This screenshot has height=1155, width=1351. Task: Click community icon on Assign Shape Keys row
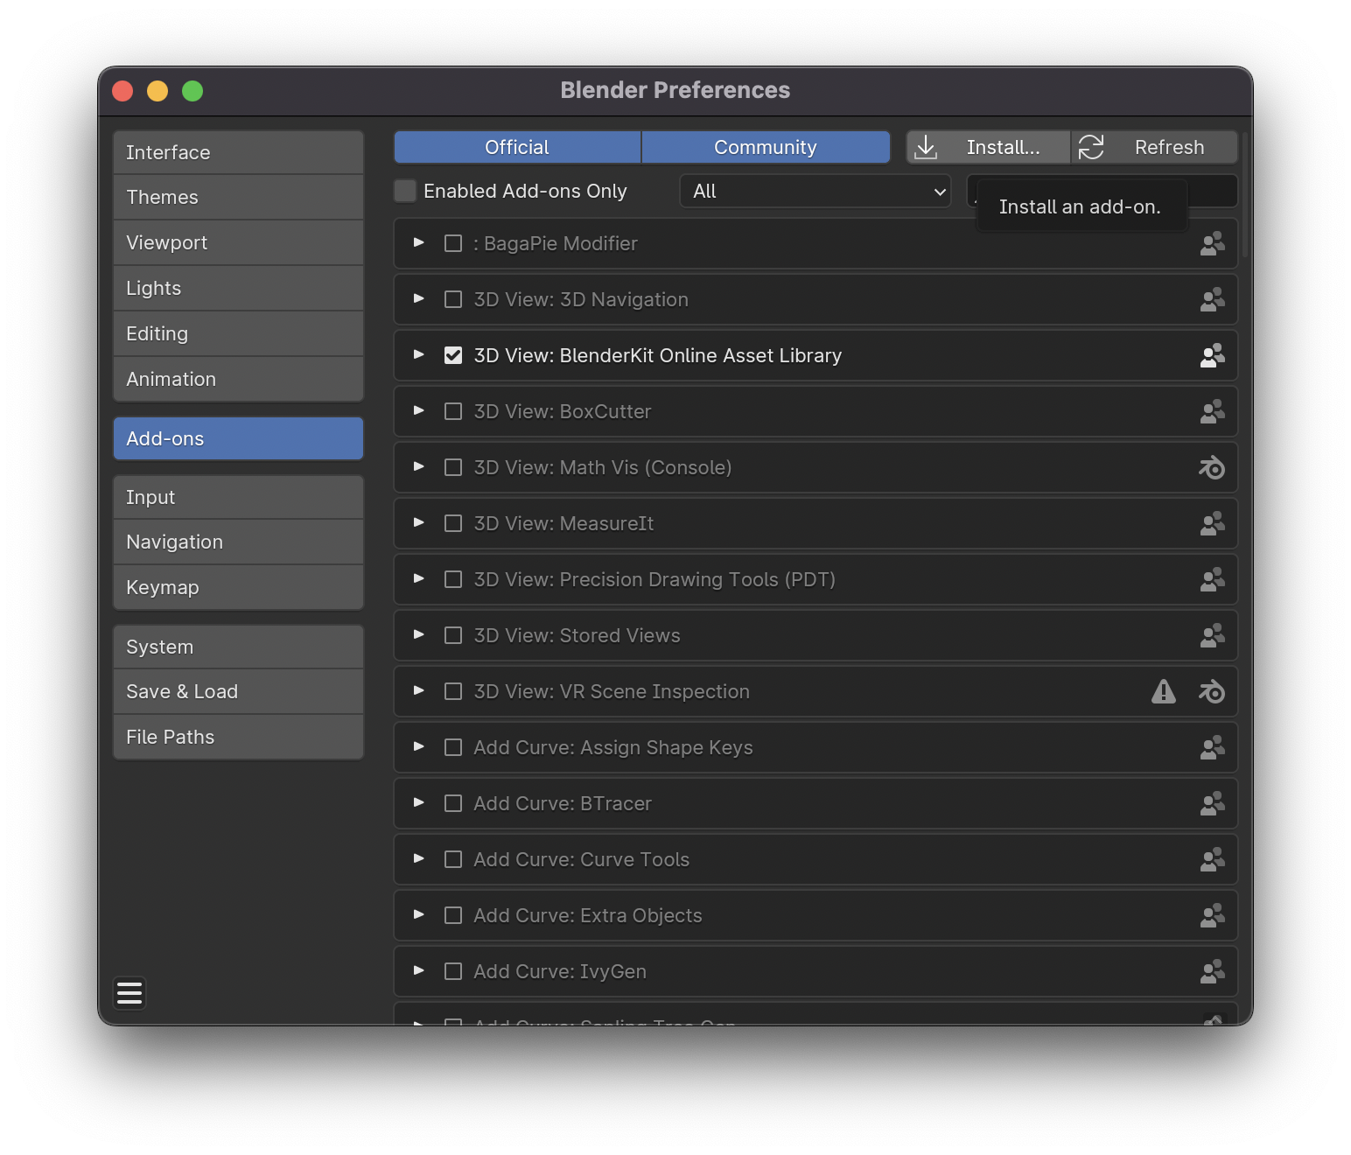coord(1212,748)
